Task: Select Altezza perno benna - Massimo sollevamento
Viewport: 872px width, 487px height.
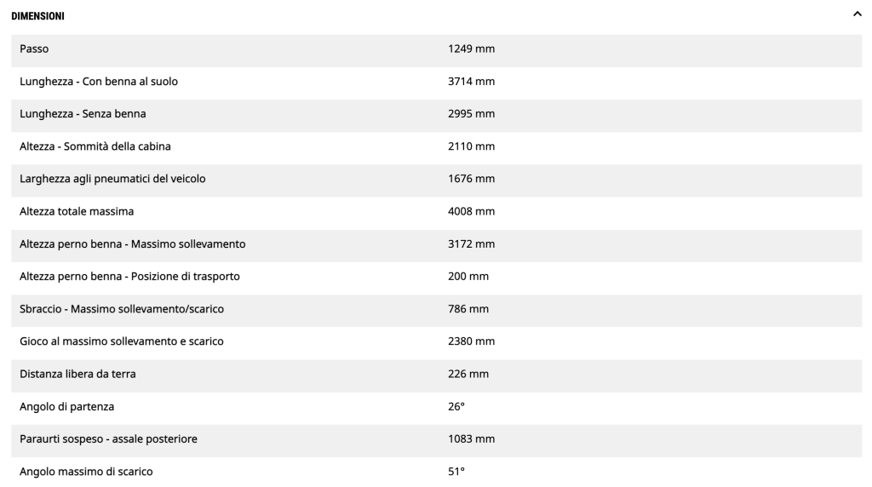Action: 133,244
